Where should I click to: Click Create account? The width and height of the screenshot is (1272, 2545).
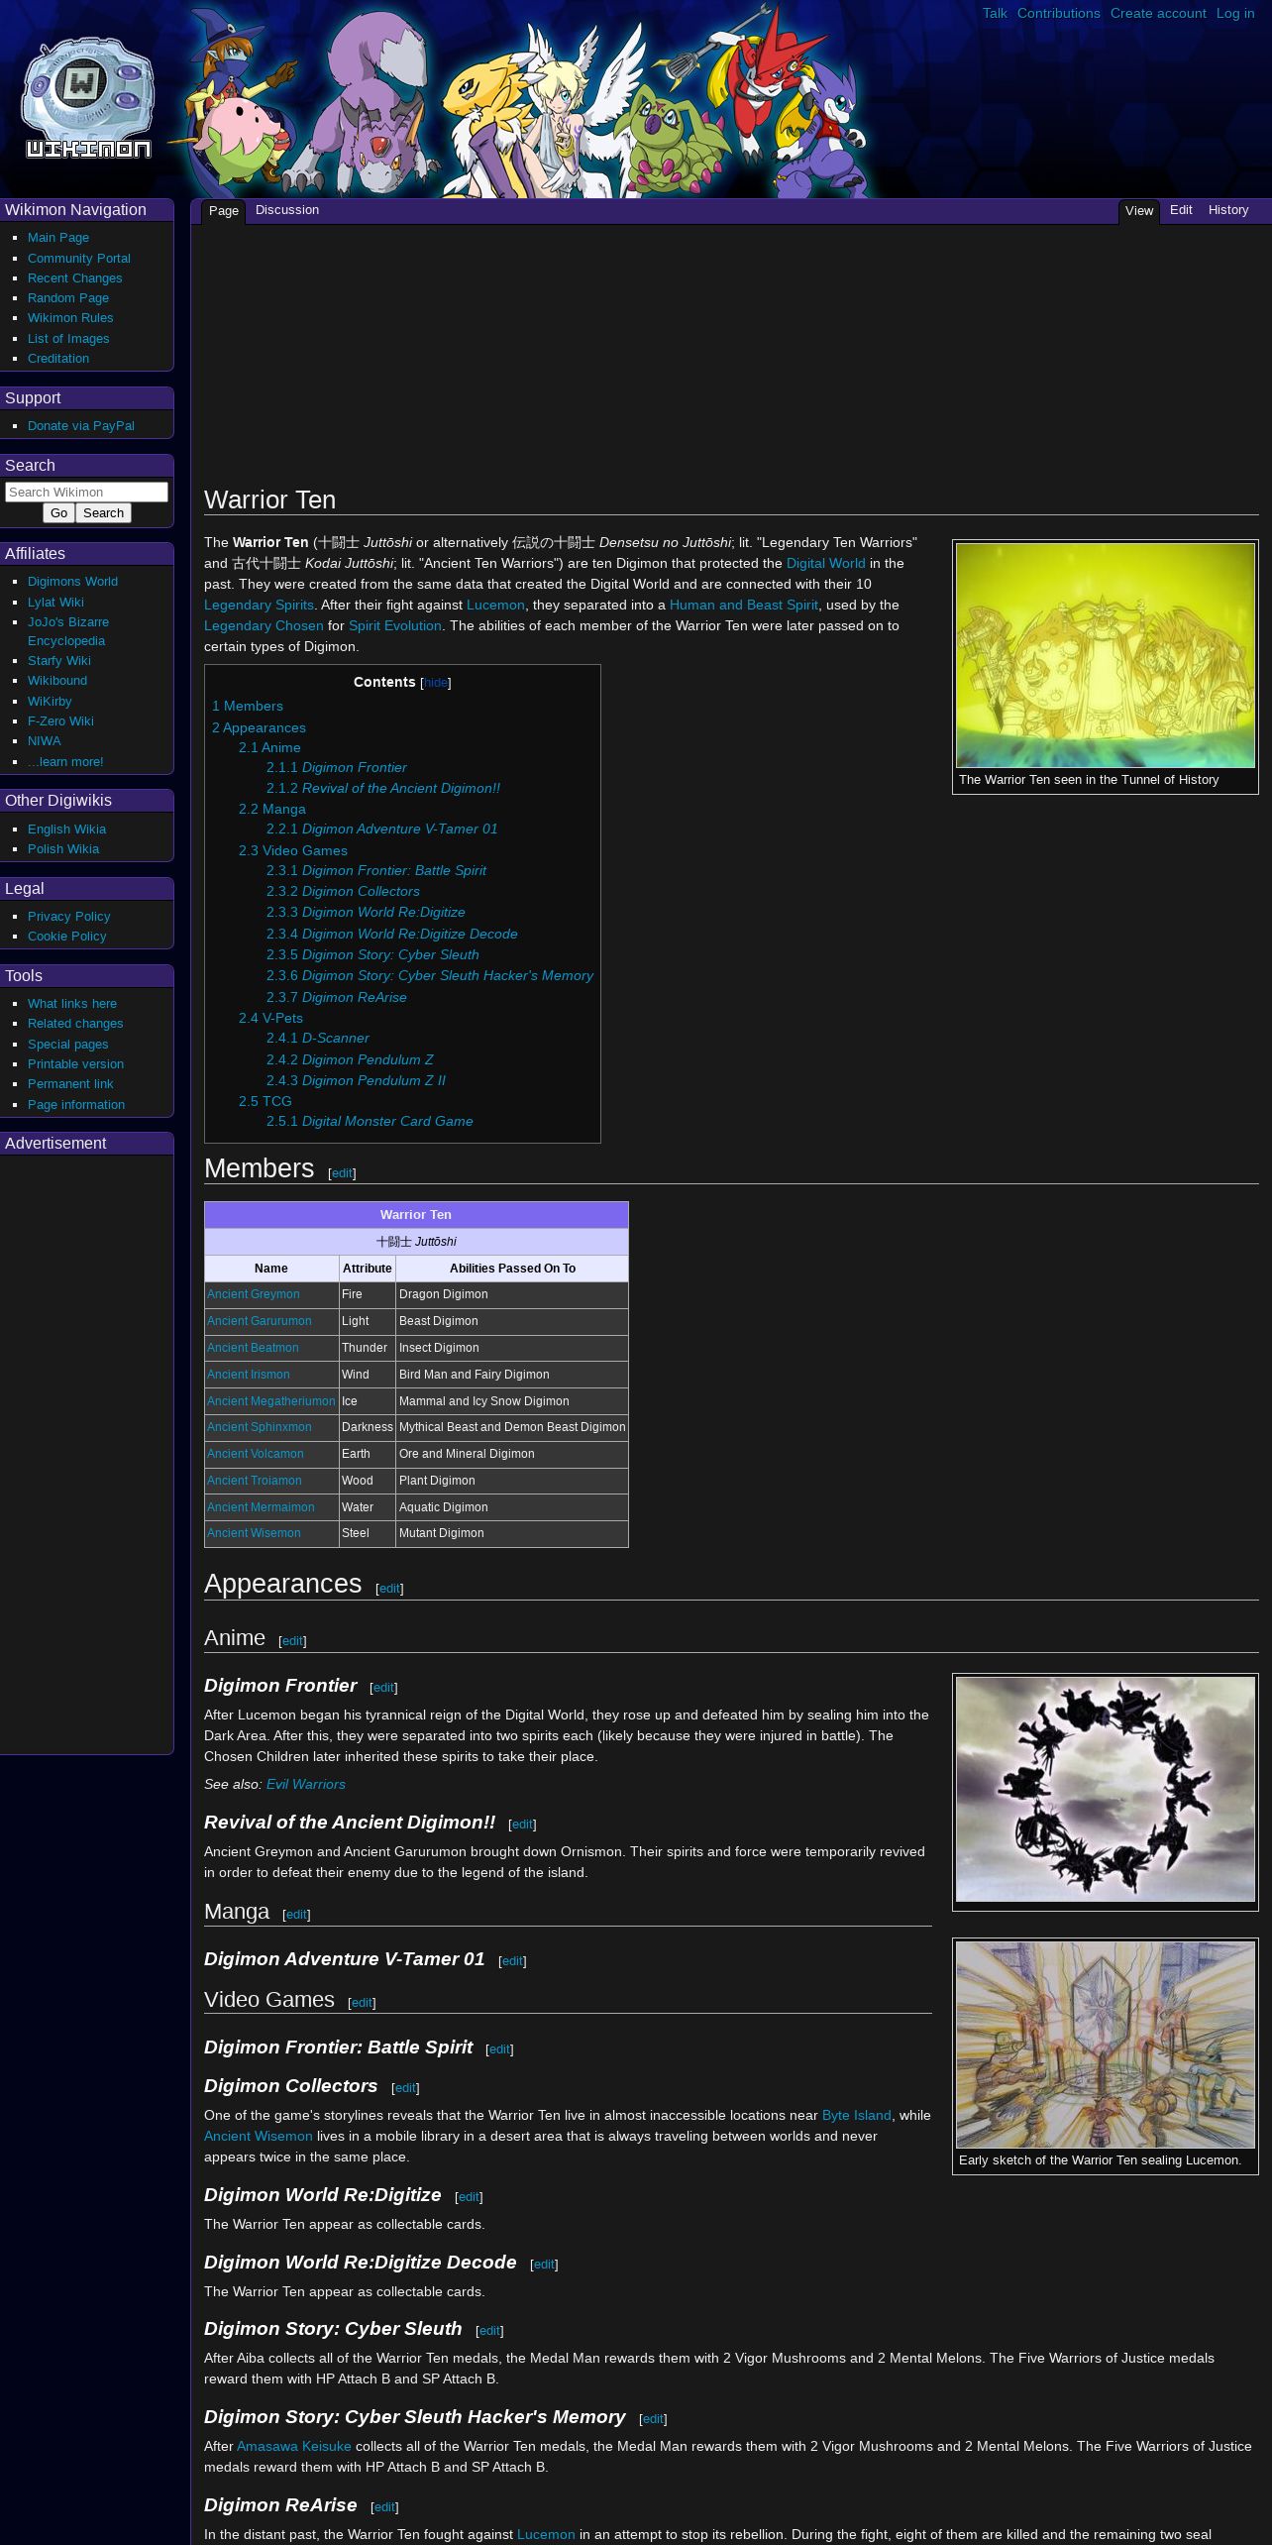click(1158, 13)
